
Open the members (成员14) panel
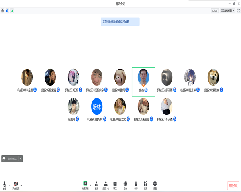106,185
